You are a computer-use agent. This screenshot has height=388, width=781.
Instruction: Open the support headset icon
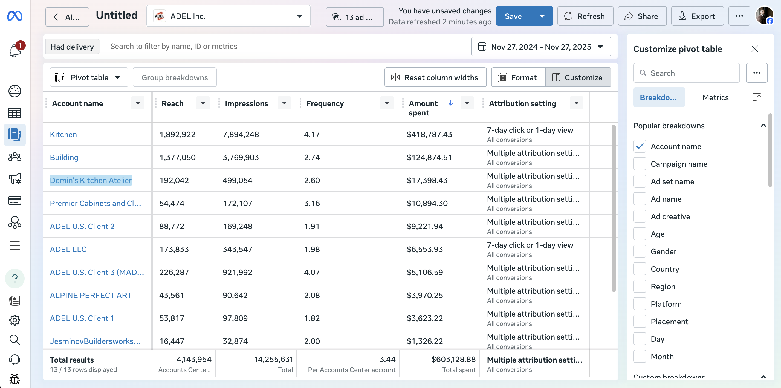[15, 360]
